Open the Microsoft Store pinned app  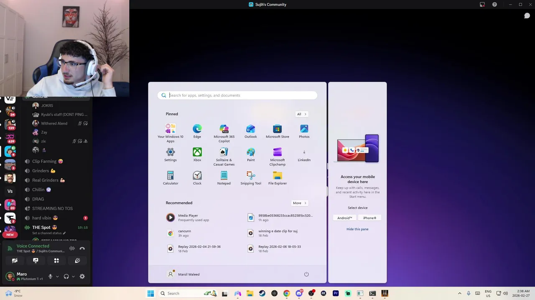278,131
